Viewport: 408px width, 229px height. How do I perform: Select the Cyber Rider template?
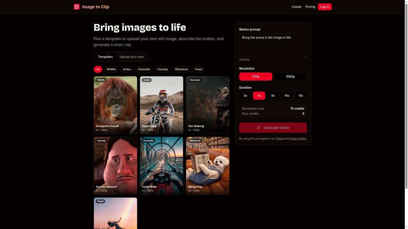162,166
